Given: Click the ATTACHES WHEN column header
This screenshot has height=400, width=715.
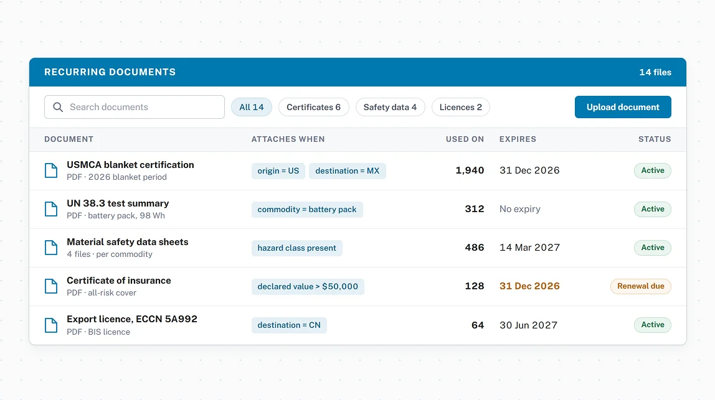Looking at the screenshot, I should [288, 139].
